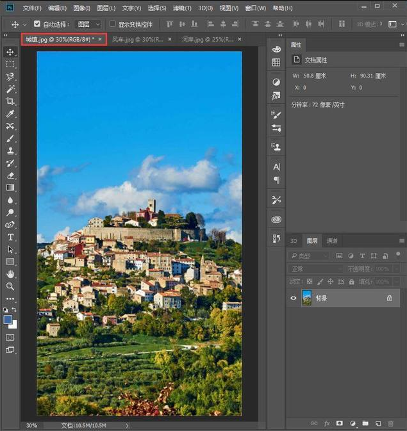
Task: Open the 滤镜(T) menu
Action: [182, 8]
